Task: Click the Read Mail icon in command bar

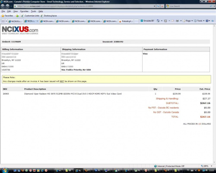Action: (x=173, y=21)
